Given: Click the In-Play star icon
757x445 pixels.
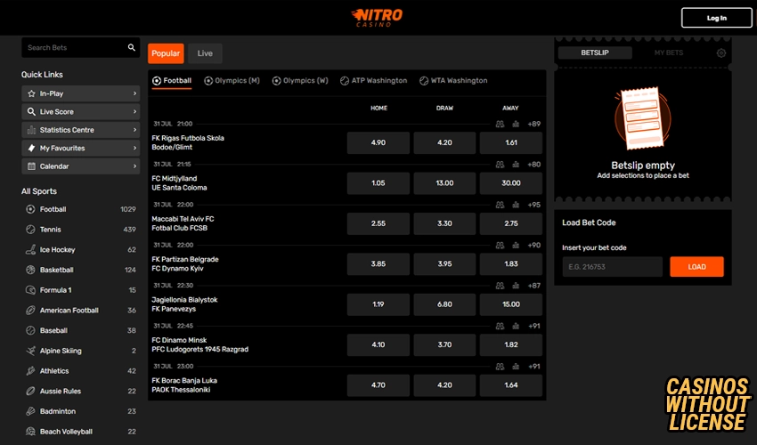Looking at the screenshot, I should 31,93.
